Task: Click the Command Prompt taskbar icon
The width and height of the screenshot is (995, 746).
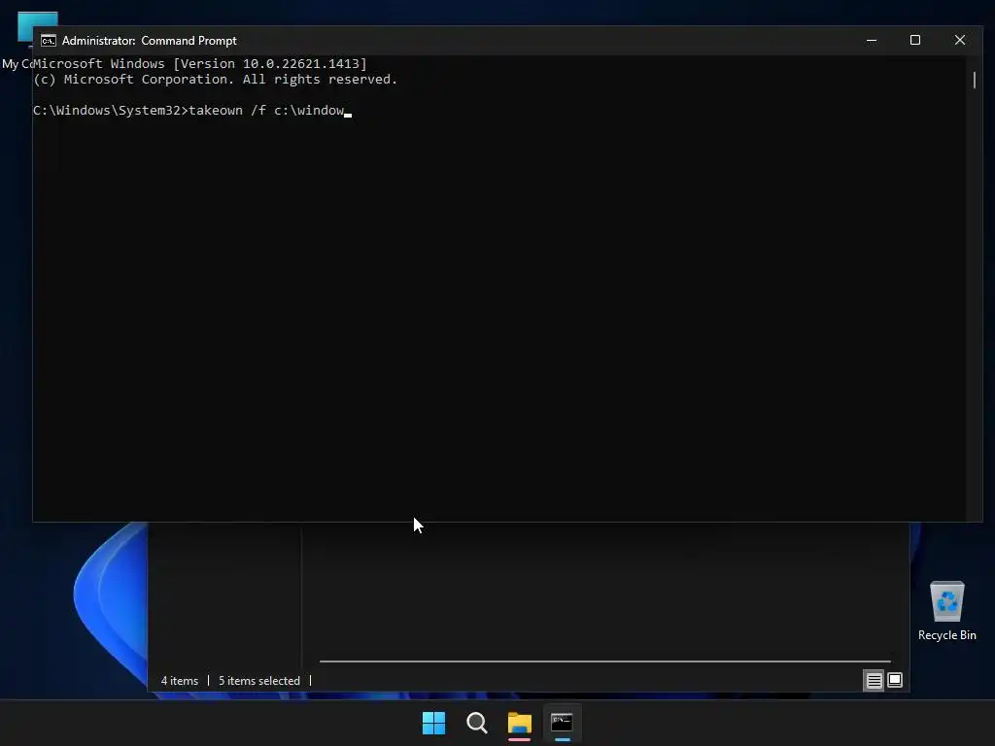Action: 563,723
